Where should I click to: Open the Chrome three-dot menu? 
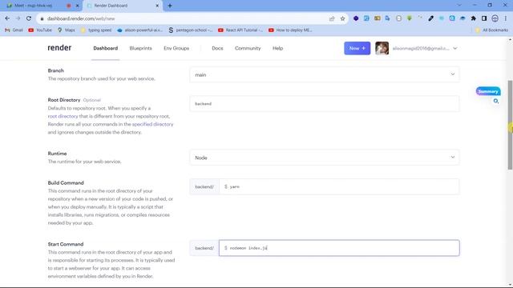(506, 18)
